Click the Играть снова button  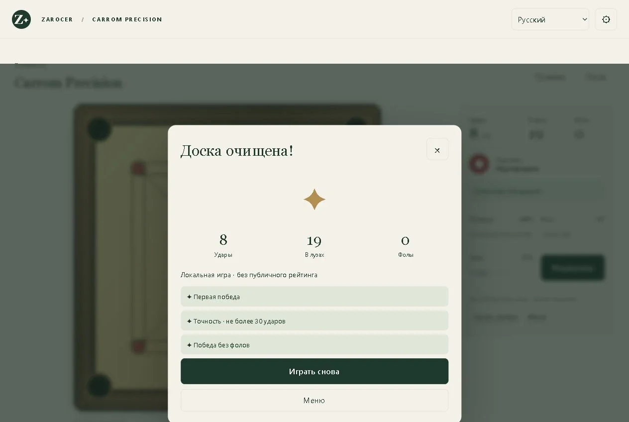[x=314, y=371]
